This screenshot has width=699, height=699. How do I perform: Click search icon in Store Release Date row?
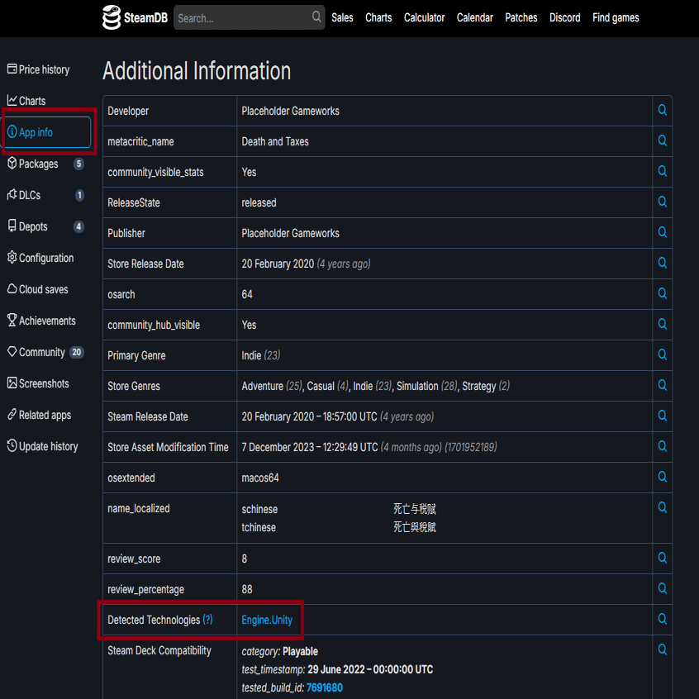coord(662,263)
